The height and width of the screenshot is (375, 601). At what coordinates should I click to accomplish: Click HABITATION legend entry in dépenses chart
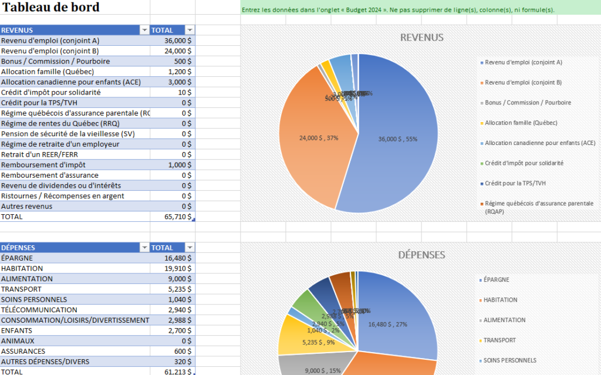pyautogui.click(x=498, y=300)
